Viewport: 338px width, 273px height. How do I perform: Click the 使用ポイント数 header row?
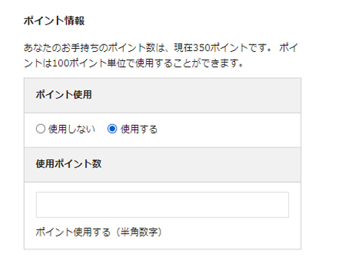163,165
